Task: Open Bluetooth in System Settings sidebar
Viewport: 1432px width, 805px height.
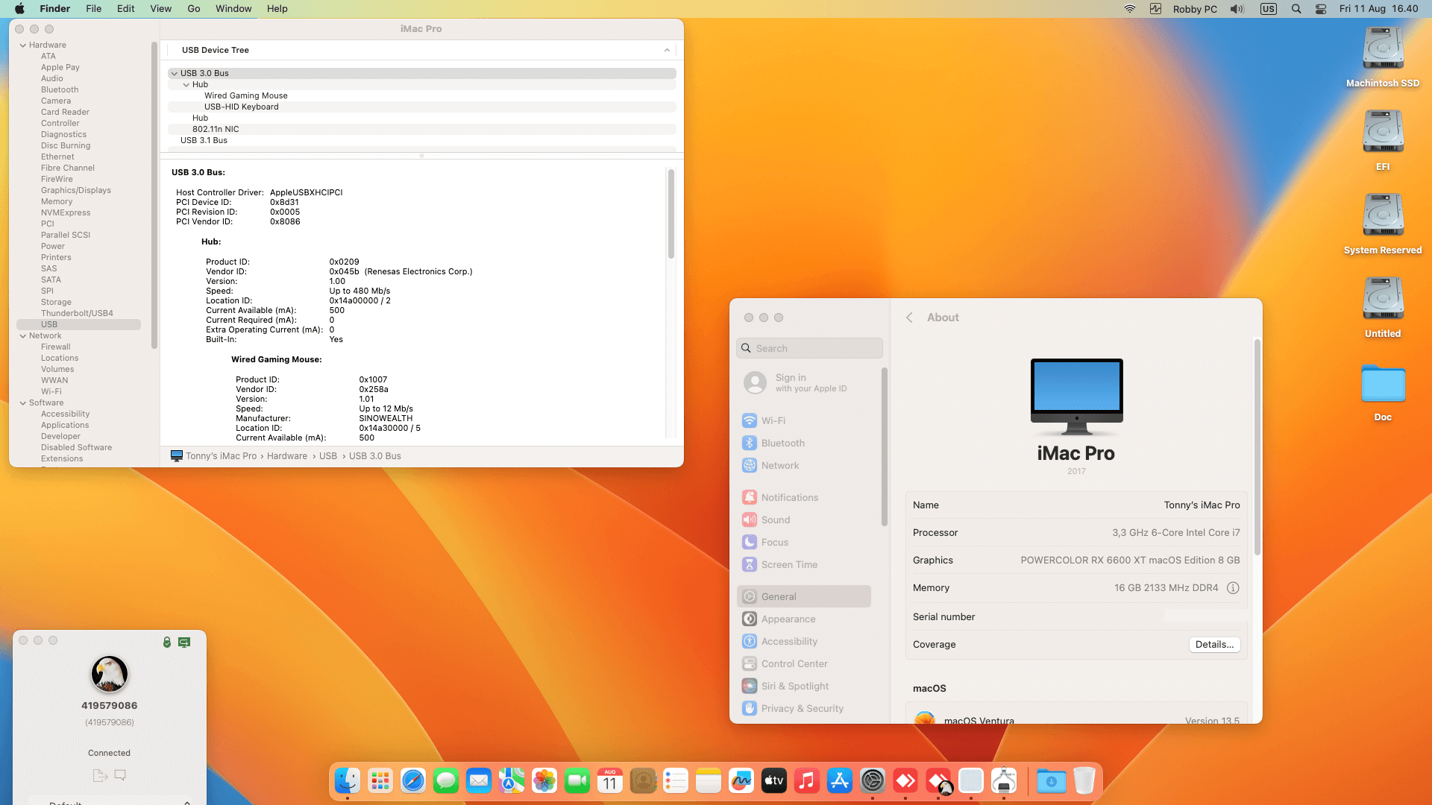Action: 804,443
